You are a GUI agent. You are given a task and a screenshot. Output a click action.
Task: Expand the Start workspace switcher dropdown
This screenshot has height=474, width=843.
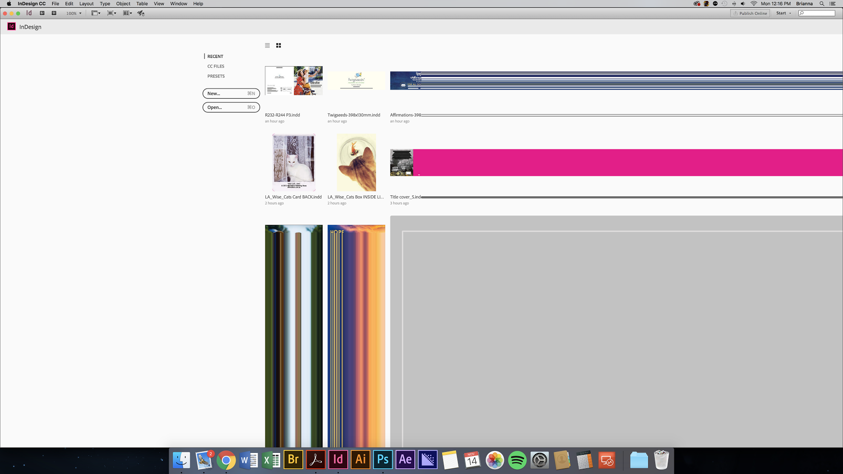tap(784, 13)
